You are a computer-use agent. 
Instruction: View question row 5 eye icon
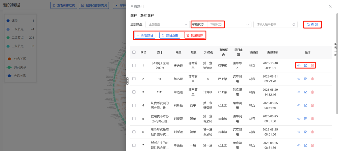click(x=299, y=119)
